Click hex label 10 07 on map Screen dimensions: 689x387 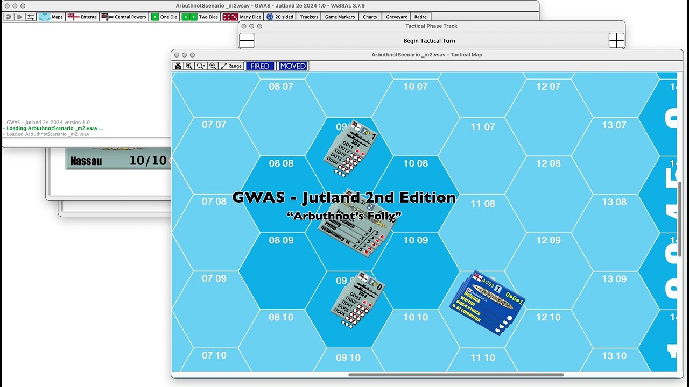[x=416, y=87]
